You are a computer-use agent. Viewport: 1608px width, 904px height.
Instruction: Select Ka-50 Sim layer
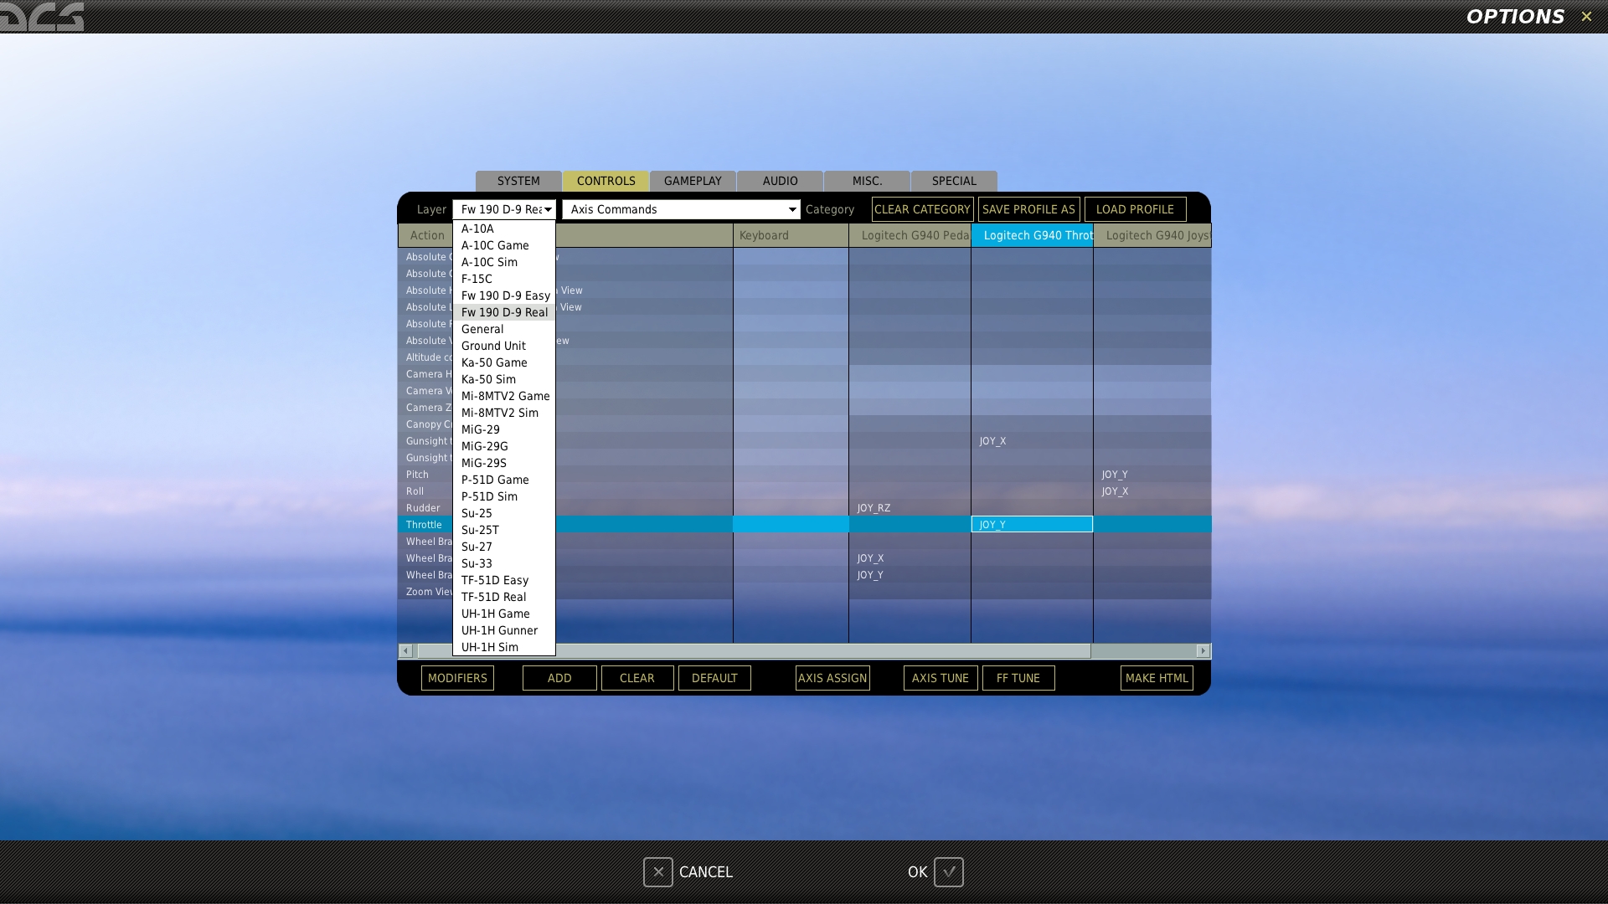504,379
